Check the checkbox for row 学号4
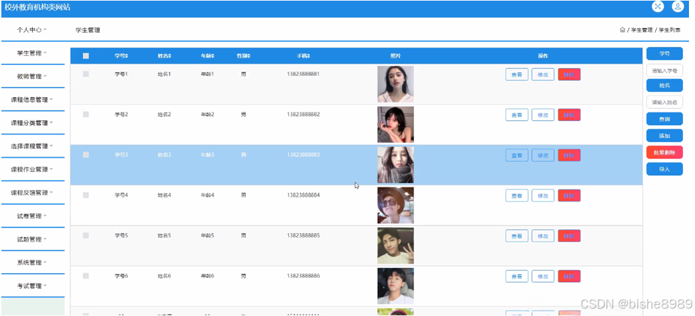The height and width of the screenshot is (316, 695). click(86, 195)
